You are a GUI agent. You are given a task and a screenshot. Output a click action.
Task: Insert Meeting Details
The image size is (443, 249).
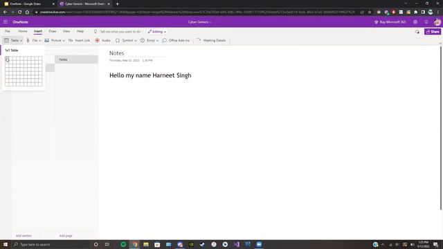211,40
